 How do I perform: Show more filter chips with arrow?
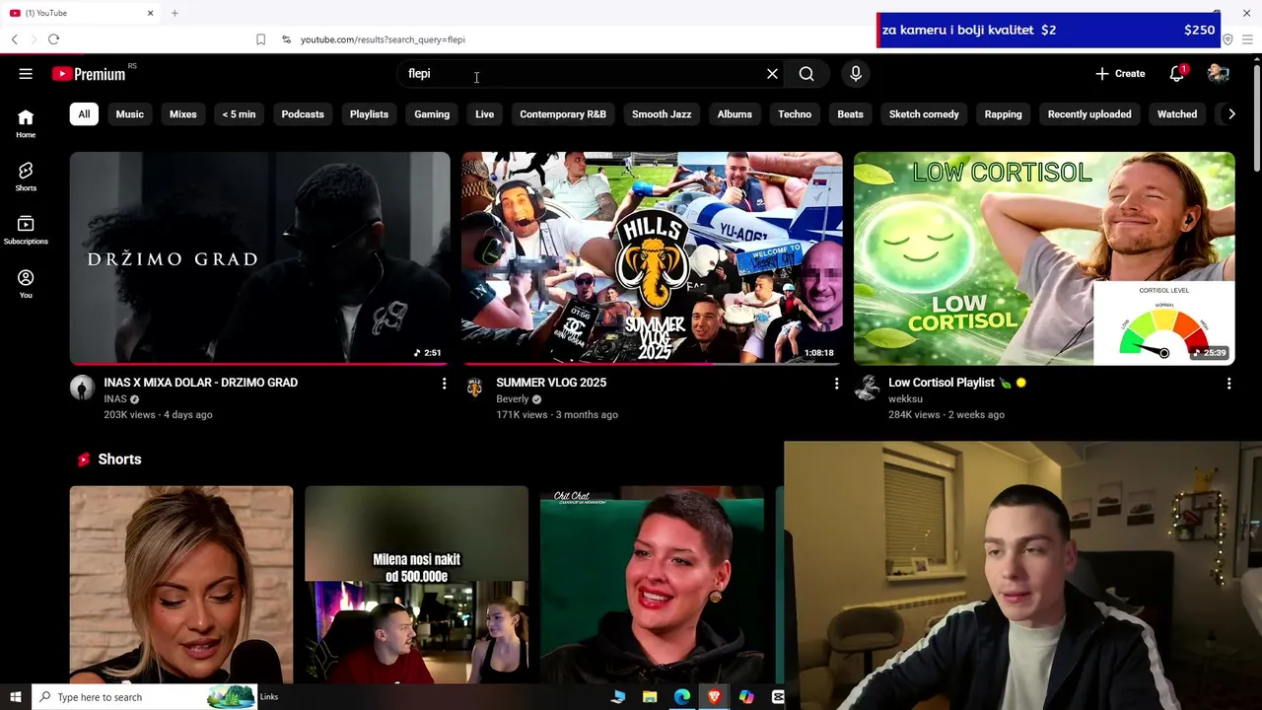tap(1230, 114)
